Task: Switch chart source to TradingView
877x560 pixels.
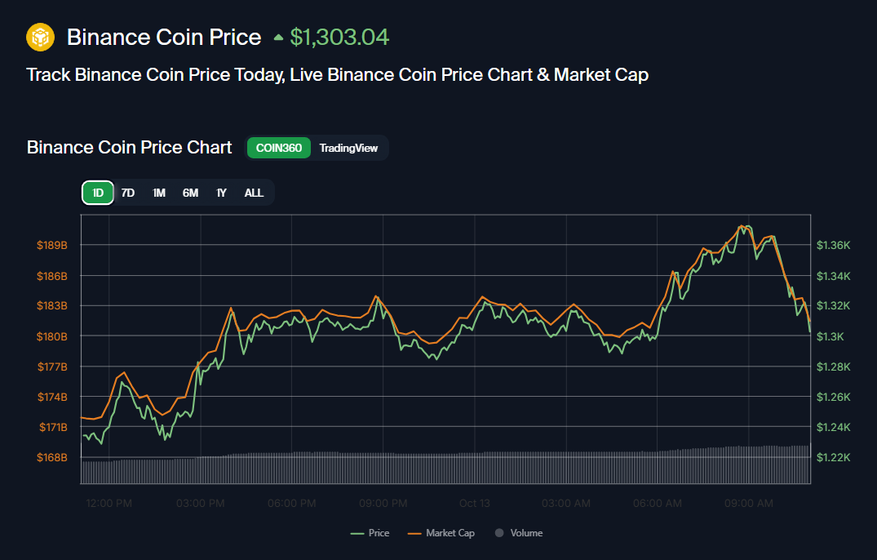Action: (x=348, y=148)
